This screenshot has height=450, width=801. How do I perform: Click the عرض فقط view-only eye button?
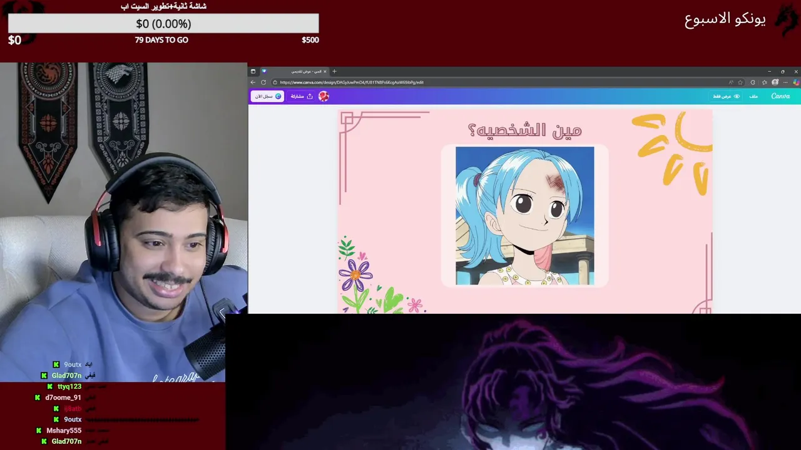click(x=726, y=96)
